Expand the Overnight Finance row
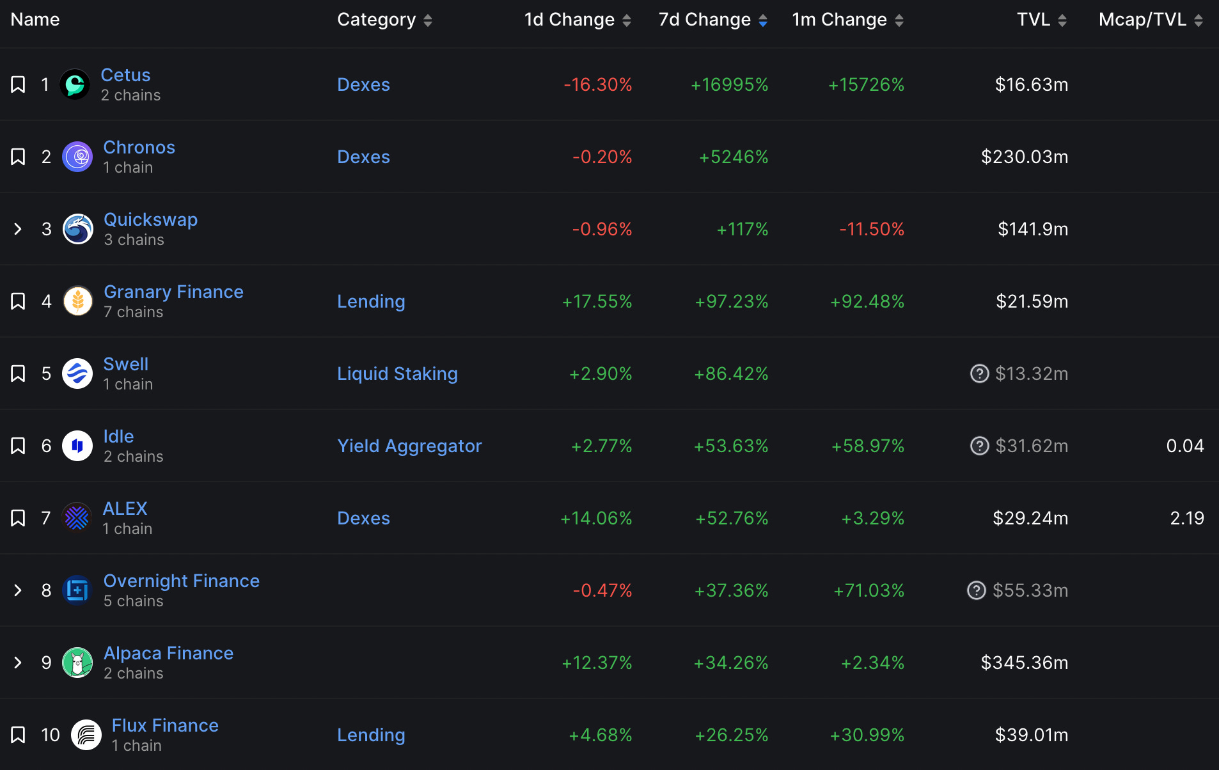Viewport: 1219px width, 770px height. (x=18, y=590)
